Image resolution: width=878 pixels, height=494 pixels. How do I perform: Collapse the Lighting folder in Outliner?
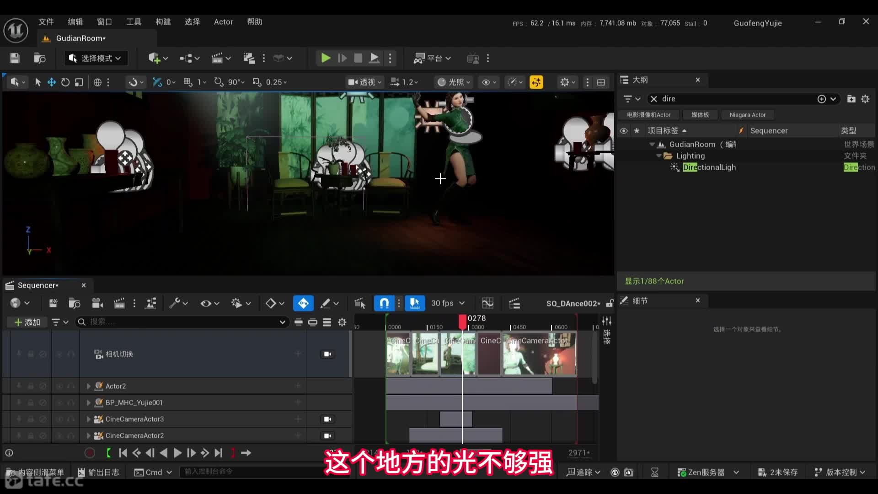(x=658, y=156)
